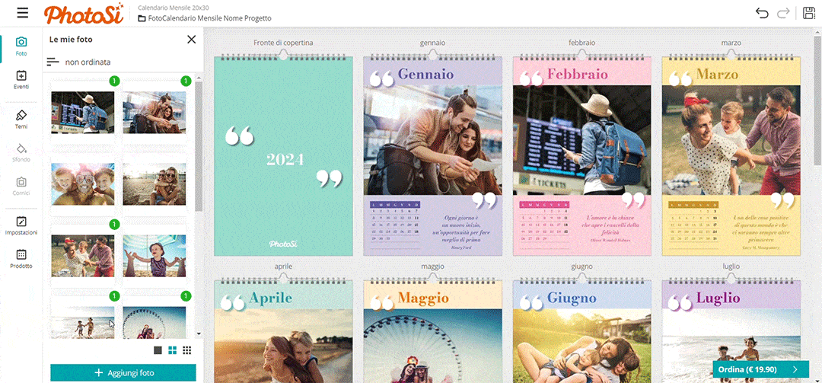The height and width of the screenshot is (383, 822).
Task: Select the Fronte di copertina page
Action: tap(283, 156)
